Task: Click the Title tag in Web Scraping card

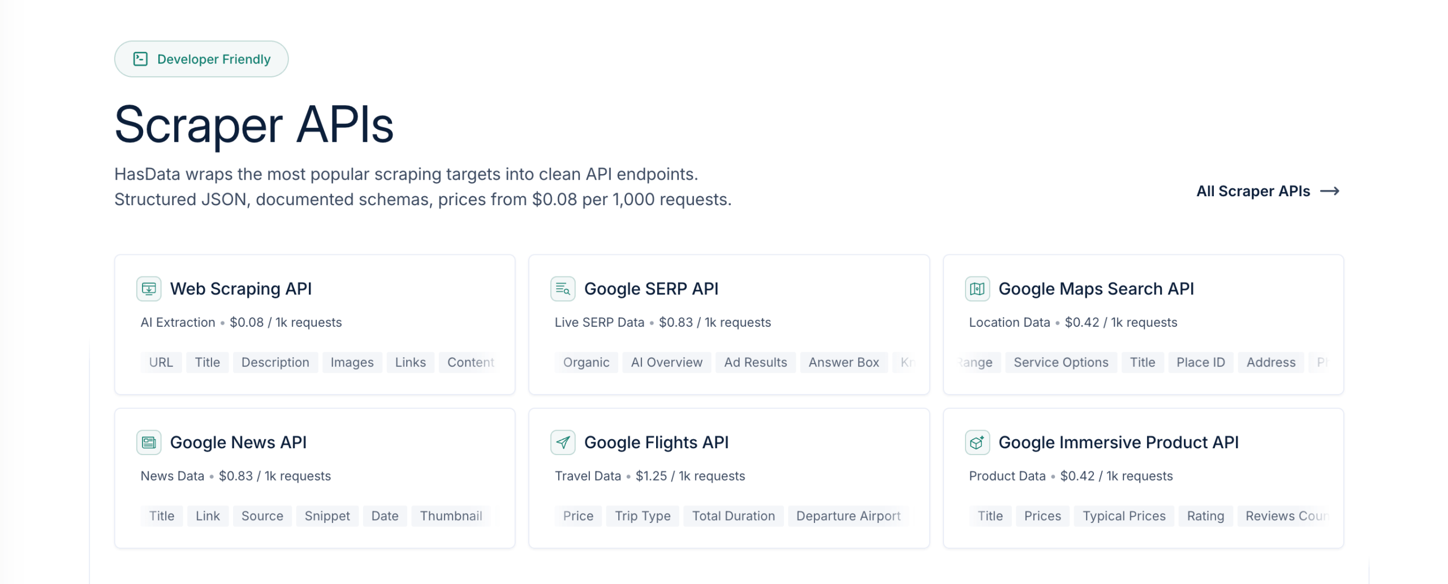Action: coord(208,362)
